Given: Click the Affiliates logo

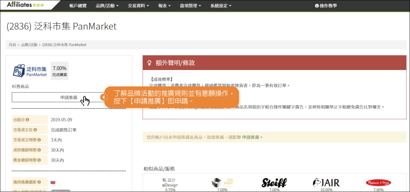Looking at the screenshot, I should [x=25, y=5].
